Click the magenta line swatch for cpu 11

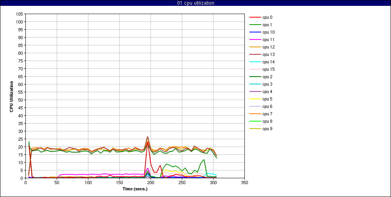click(255, 39)
